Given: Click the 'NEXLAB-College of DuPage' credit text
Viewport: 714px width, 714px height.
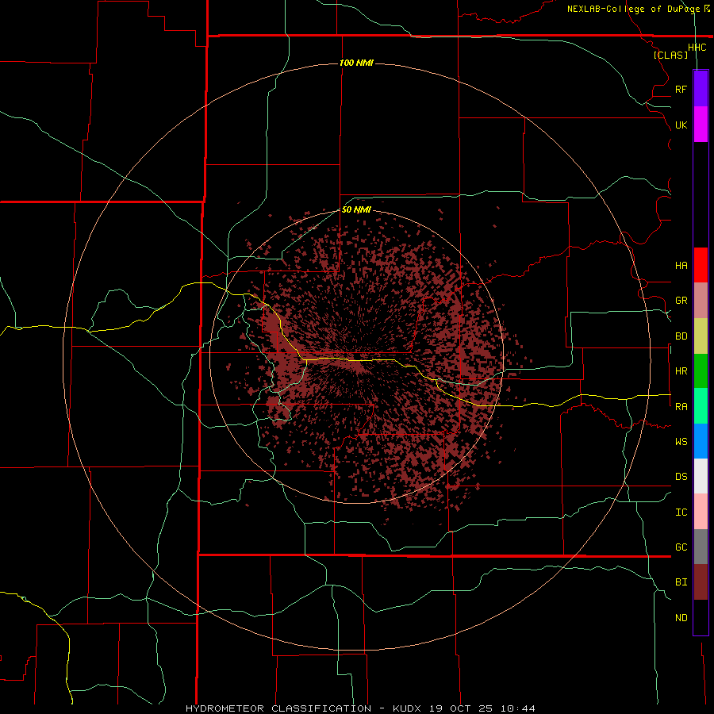Looking at the screenshot, I should click(635, 9).
